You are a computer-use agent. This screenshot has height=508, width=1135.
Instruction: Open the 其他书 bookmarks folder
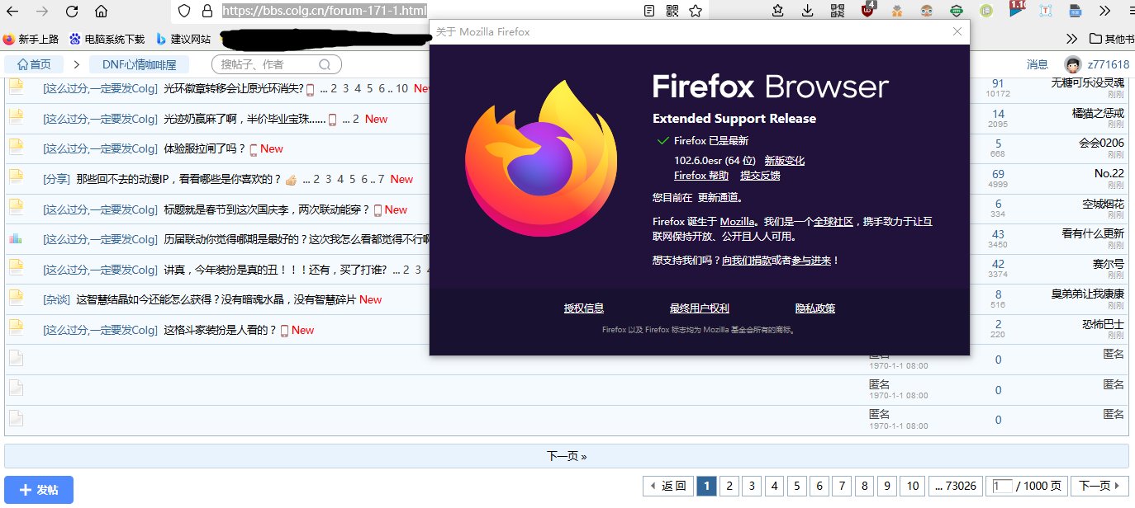[1112, 39]
